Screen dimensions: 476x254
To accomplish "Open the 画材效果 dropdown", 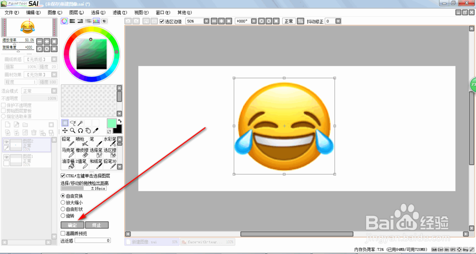I will coord(54,75).
